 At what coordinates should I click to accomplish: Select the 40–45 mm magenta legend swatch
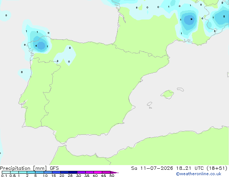pyautogui.click(x=98, y=172)
